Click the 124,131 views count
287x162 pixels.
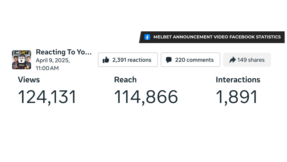click(47, 97)
